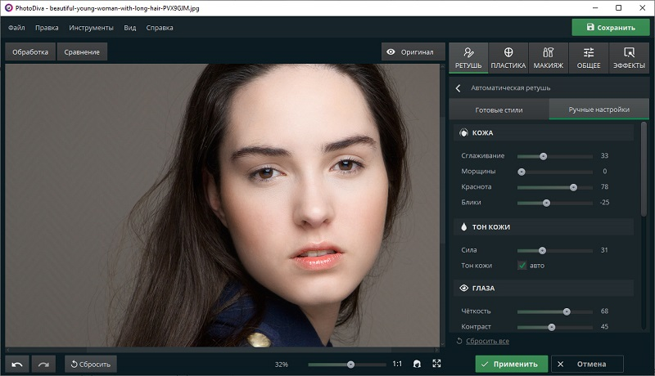655x376 pixels.
Task: Click the undo arrow button
Action: click(x=17, y=364)
